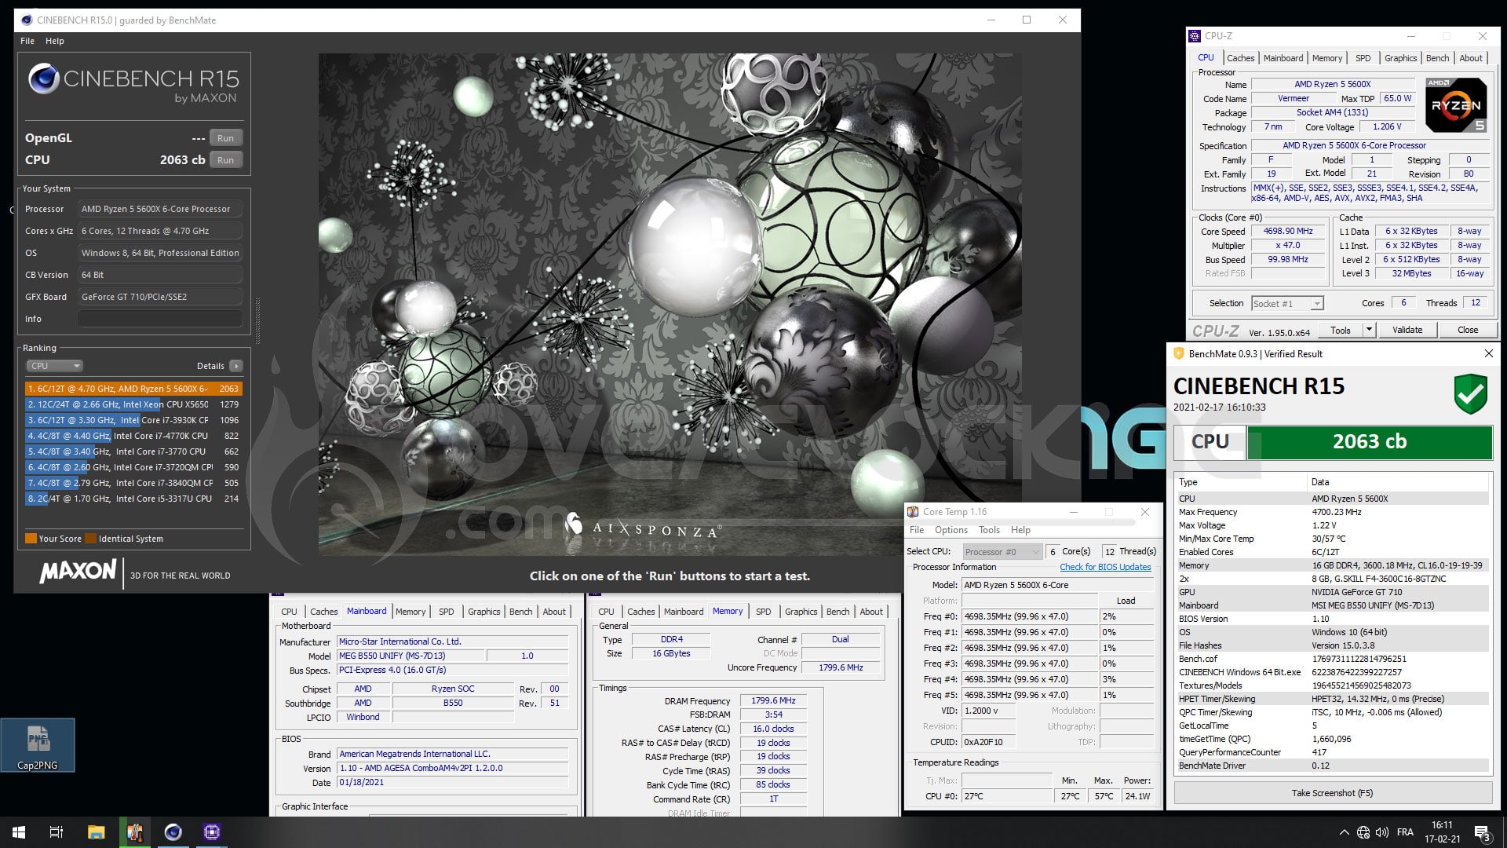
Task: Click the Check for BIOS Updates link
Action: [x=1105, y=567]
